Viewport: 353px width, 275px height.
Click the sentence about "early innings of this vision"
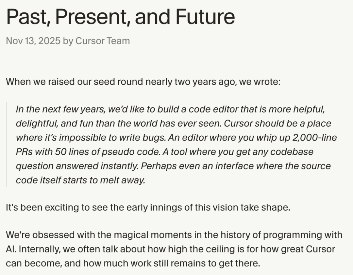click(148, 207)
